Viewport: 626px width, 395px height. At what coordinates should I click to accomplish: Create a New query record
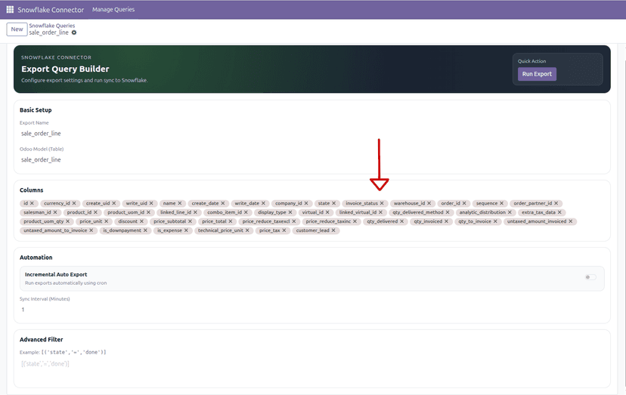pos(17,29)
